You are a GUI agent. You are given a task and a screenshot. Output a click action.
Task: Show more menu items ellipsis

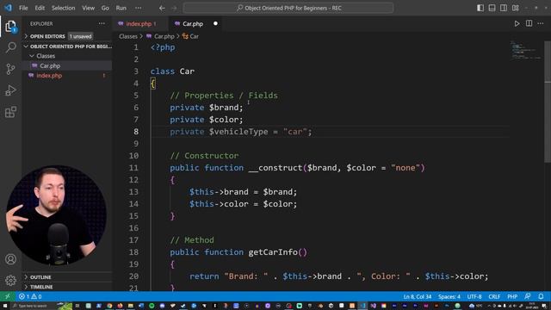pyautogui.click(x=139, y=8)
